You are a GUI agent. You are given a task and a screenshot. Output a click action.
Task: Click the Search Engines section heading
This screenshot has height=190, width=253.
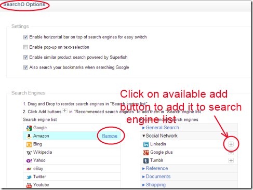coord(29,93)
